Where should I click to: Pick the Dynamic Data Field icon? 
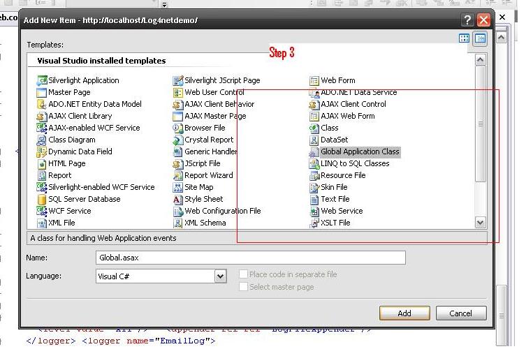[x=42, y=152]
